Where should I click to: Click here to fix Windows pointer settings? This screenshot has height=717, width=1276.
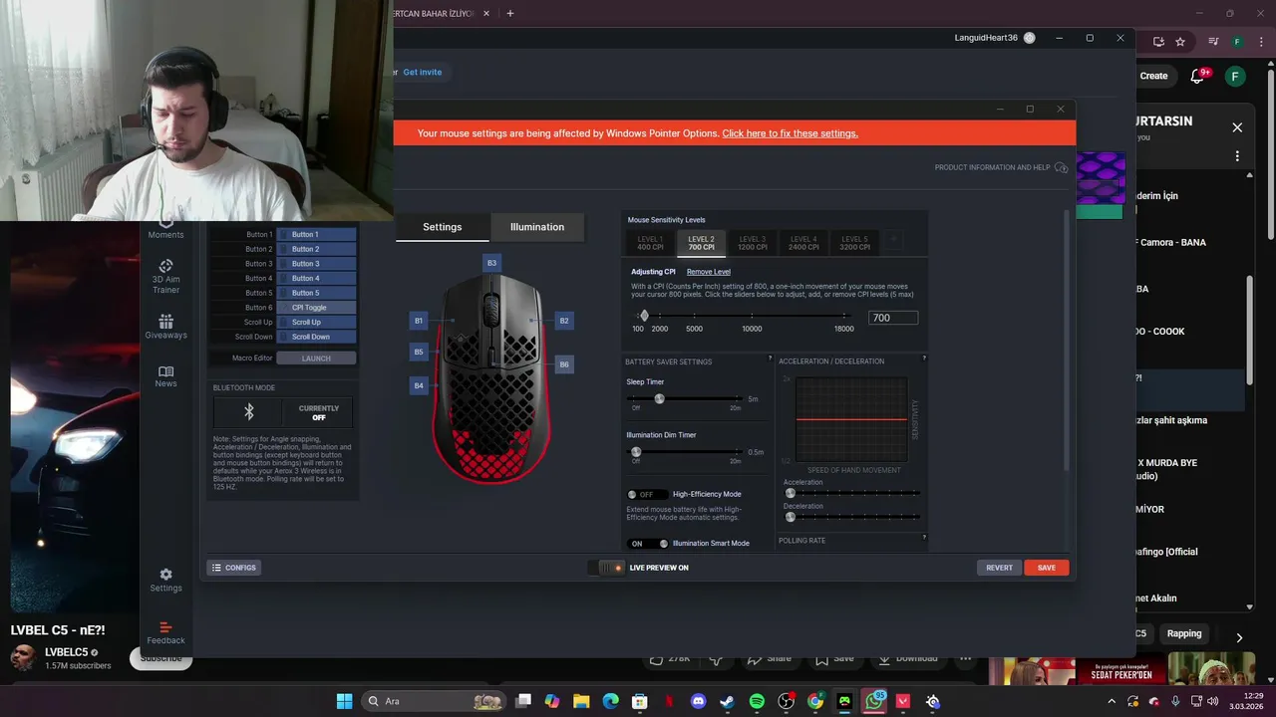click(x=790, y=133)
